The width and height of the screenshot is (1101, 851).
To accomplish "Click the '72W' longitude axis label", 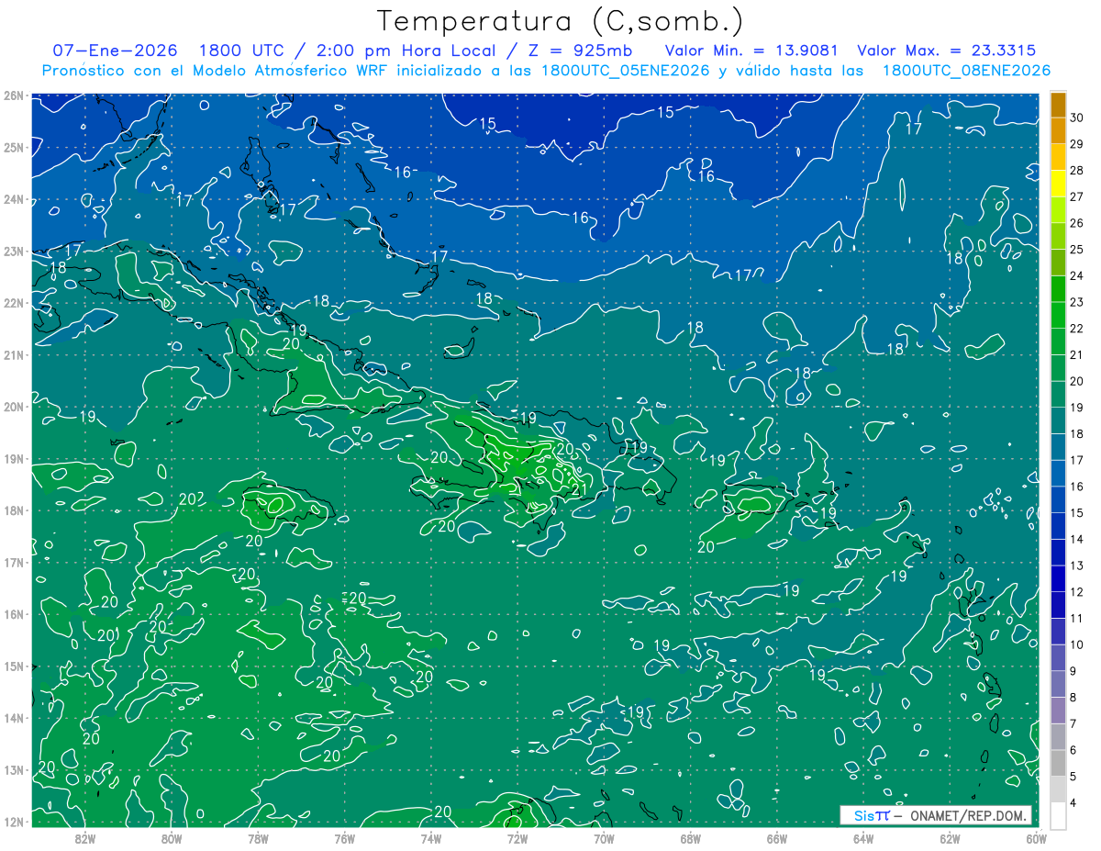I will click(x=517, y=837).
